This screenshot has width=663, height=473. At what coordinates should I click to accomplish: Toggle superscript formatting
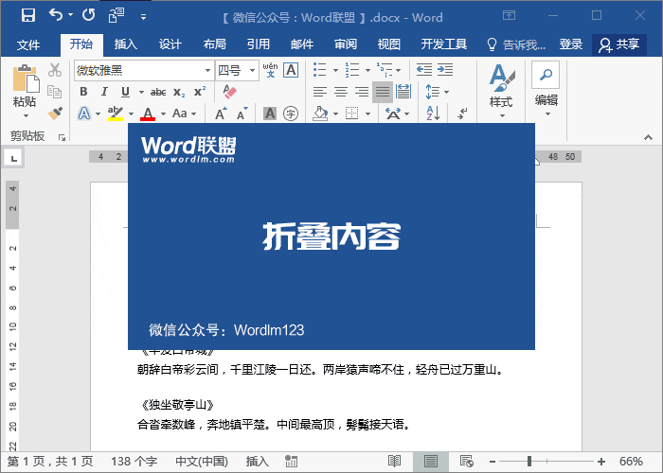[200, 92]
